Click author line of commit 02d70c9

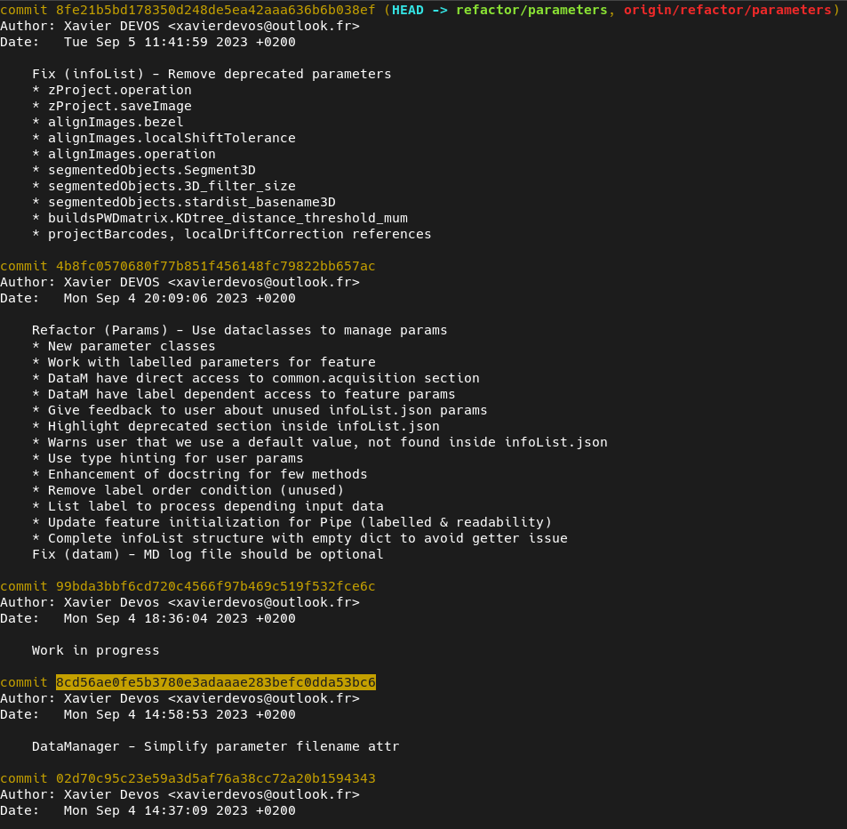180,794
